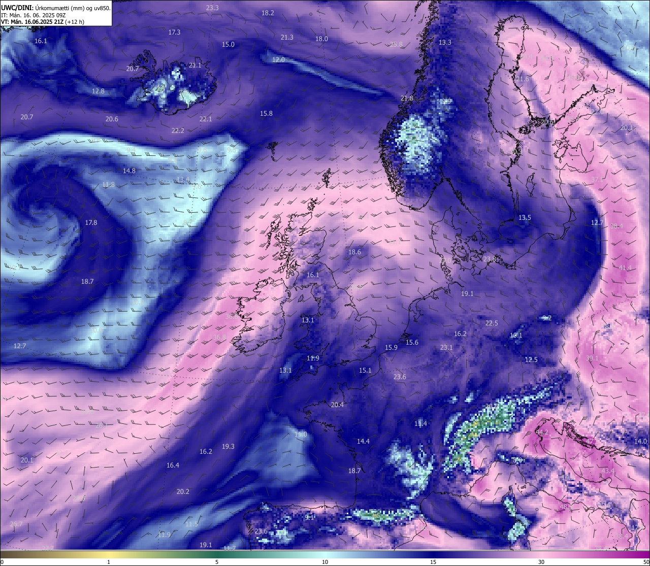Select the 14.8 value label
This screenshot has height=566, width=650.
click(x=129, y=171)
